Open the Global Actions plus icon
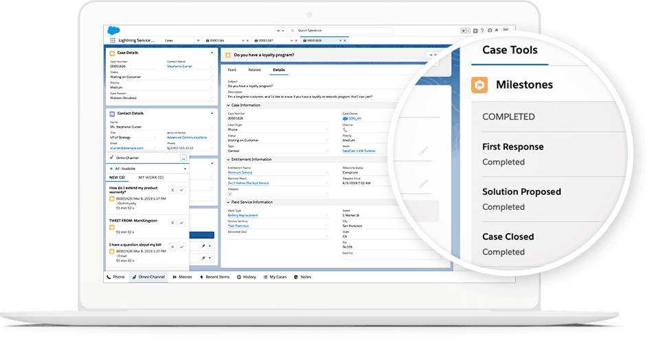 [475, 31]
